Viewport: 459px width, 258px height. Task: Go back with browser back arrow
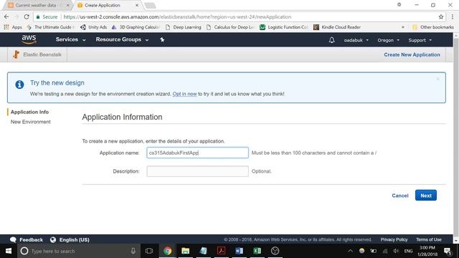6,17
